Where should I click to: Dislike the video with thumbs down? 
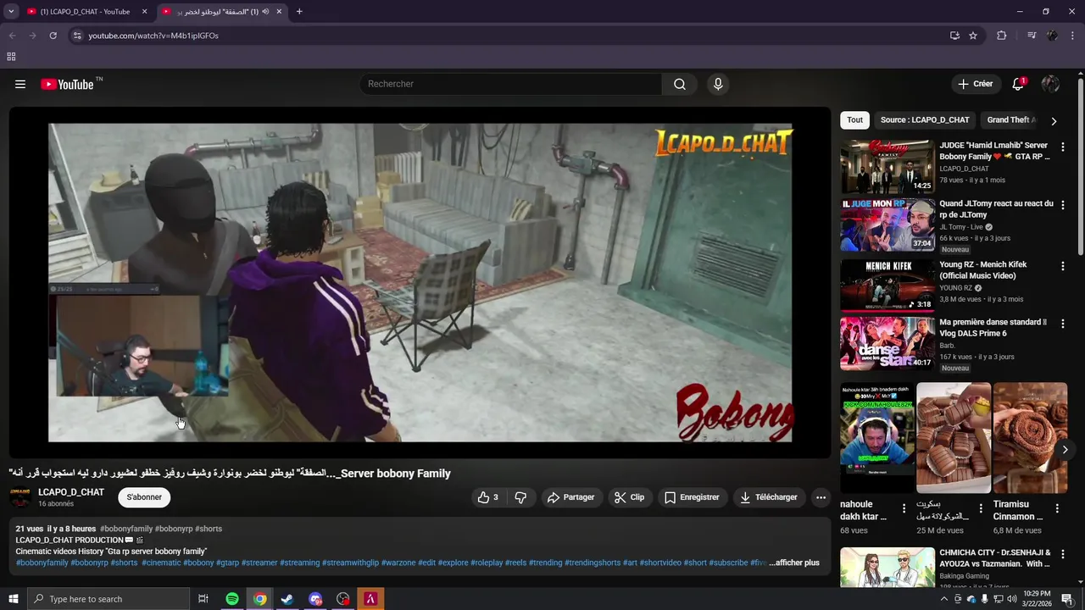[x=520, y=497]
